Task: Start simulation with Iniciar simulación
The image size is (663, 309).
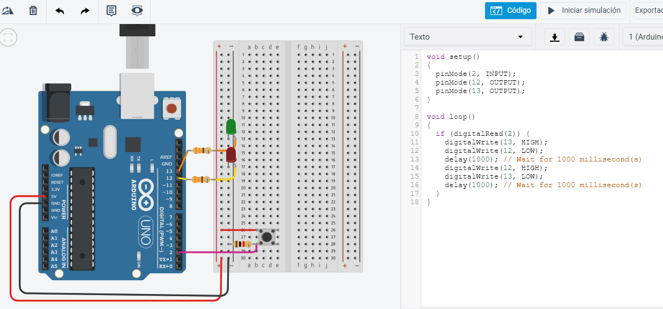Action: pos(583,11)
